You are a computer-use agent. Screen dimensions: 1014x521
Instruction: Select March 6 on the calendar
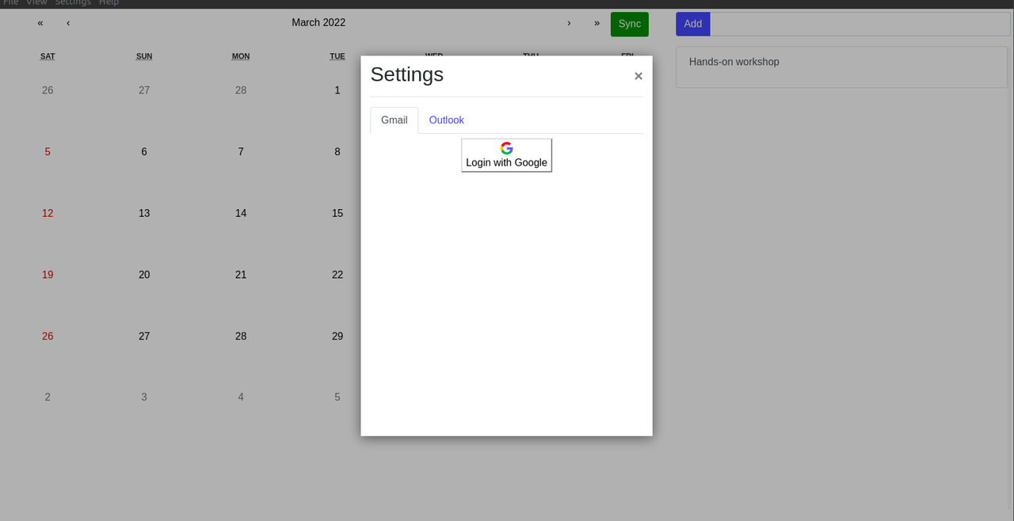click(144, 152)
